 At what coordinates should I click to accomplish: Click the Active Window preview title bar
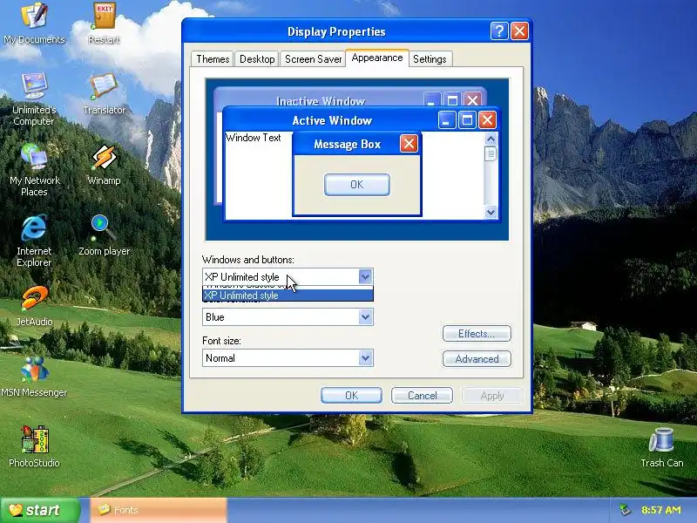332,120
